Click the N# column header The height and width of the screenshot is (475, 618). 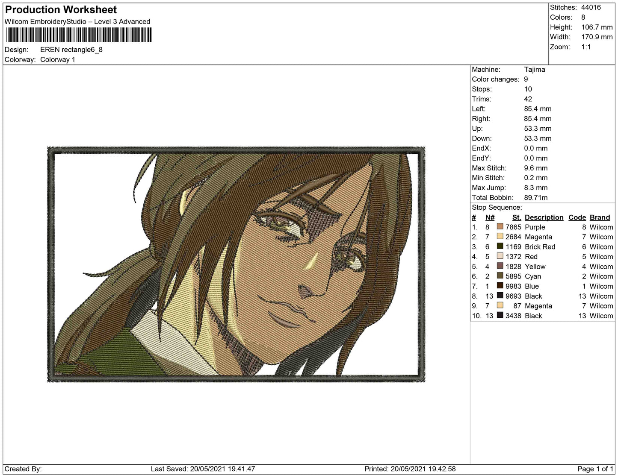point(490,217)
